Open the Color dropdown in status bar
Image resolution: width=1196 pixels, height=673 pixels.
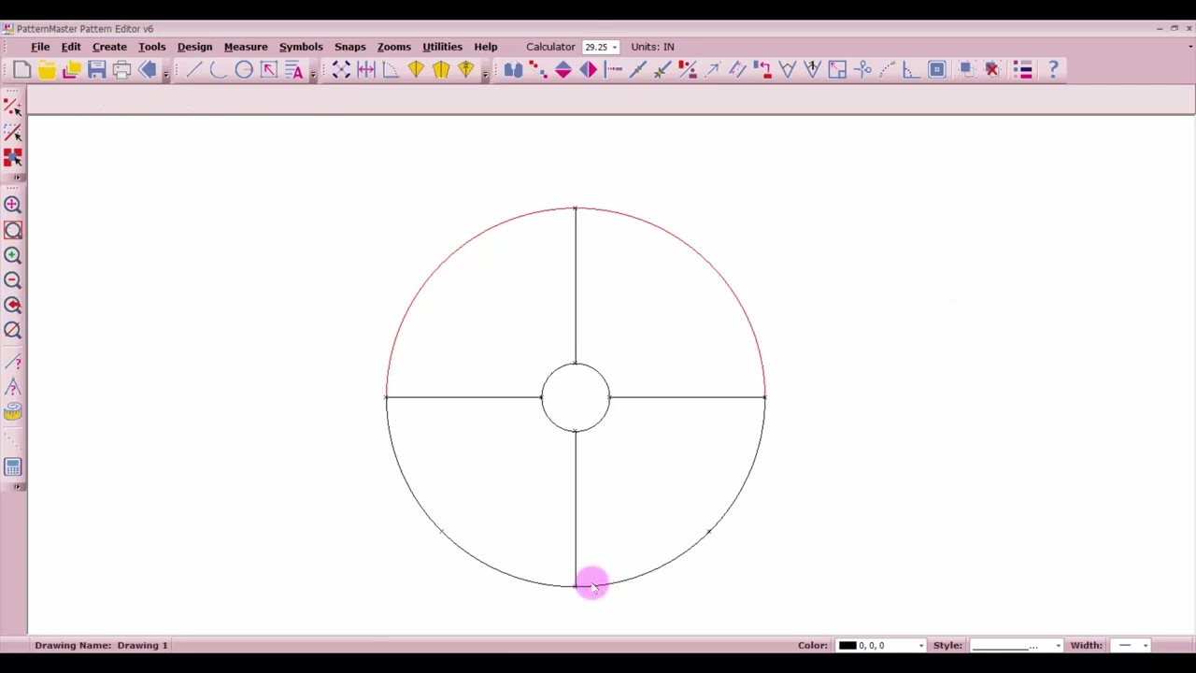click(921, 646)
